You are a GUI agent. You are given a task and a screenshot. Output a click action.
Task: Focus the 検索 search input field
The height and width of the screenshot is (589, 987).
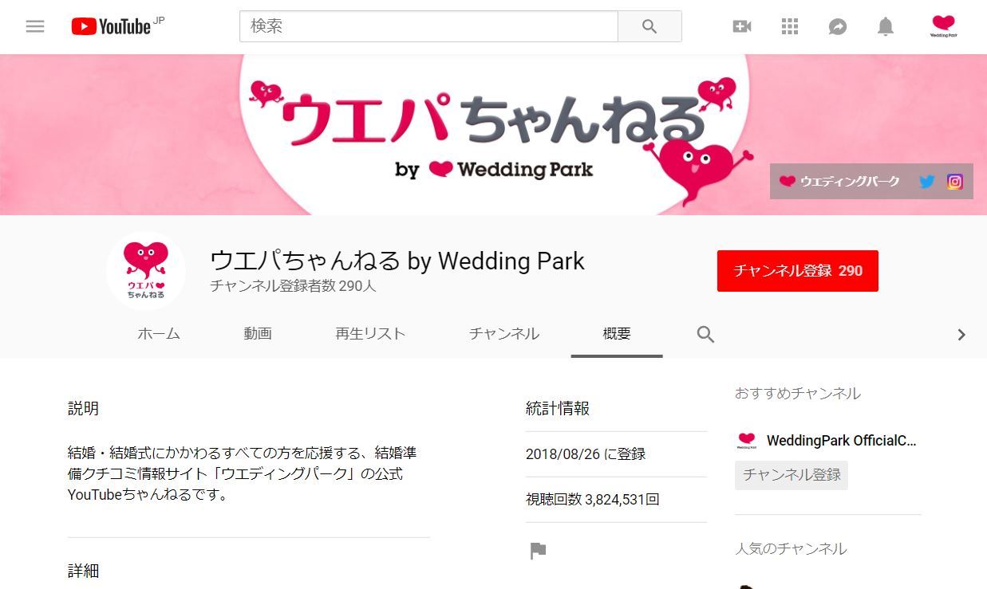[x=428, y=26]
